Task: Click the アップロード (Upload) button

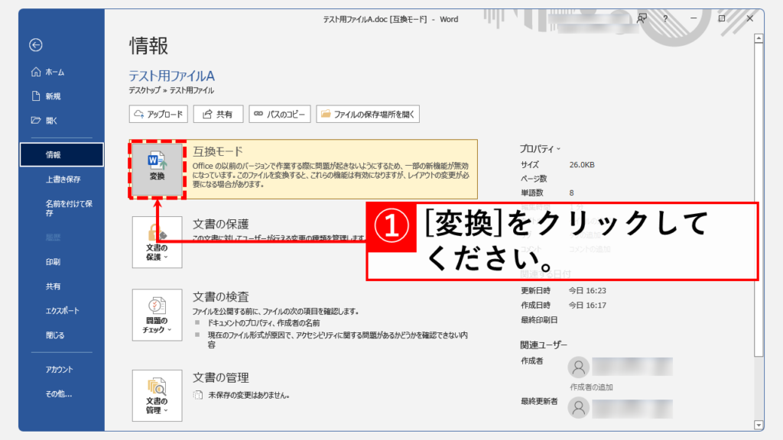Action: [x=158, y=114]
